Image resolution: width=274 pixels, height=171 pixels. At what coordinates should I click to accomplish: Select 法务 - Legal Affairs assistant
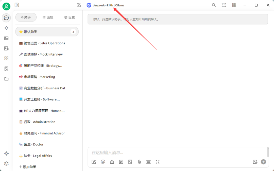point(47,156)
